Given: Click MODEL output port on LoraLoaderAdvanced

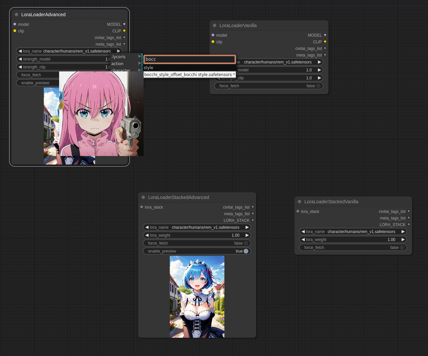Looking at the screenshot, I should coord(124,24).
